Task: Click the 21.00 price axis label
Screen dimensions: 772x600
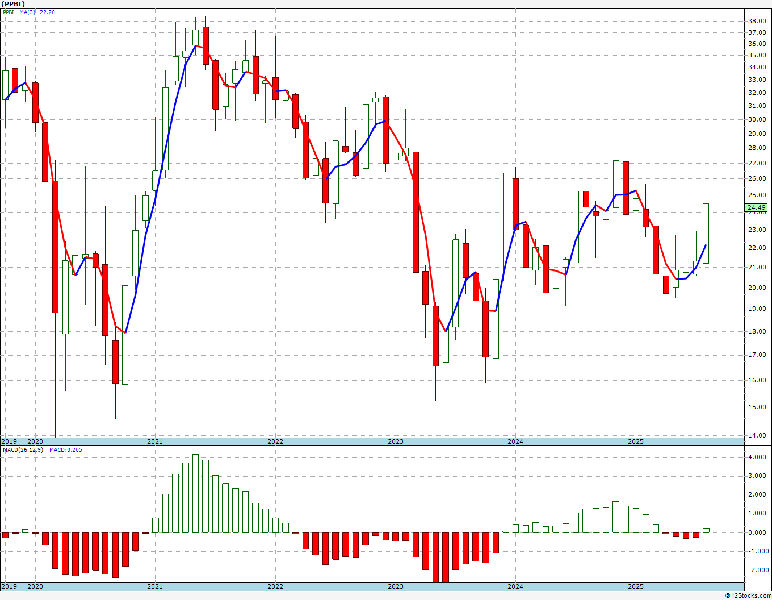Action: pyautogui.click(x=757, y=268)
